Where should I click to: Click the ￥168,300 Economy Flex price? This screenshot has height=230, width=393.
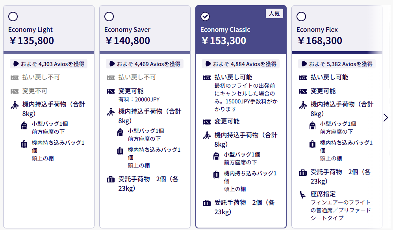pos(319,40)
